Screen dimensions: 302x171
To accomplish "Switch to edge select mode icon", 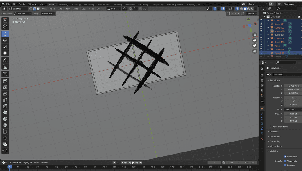I will click(34, 9).
